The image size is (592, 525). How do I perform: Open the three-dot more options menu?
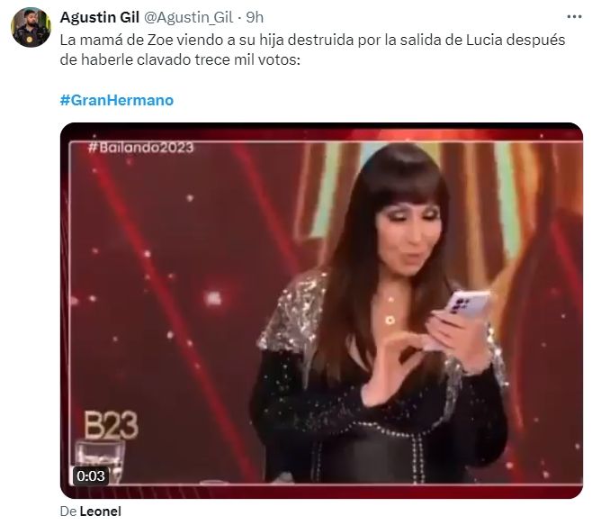pyautogui.click(x=574, y=16)
